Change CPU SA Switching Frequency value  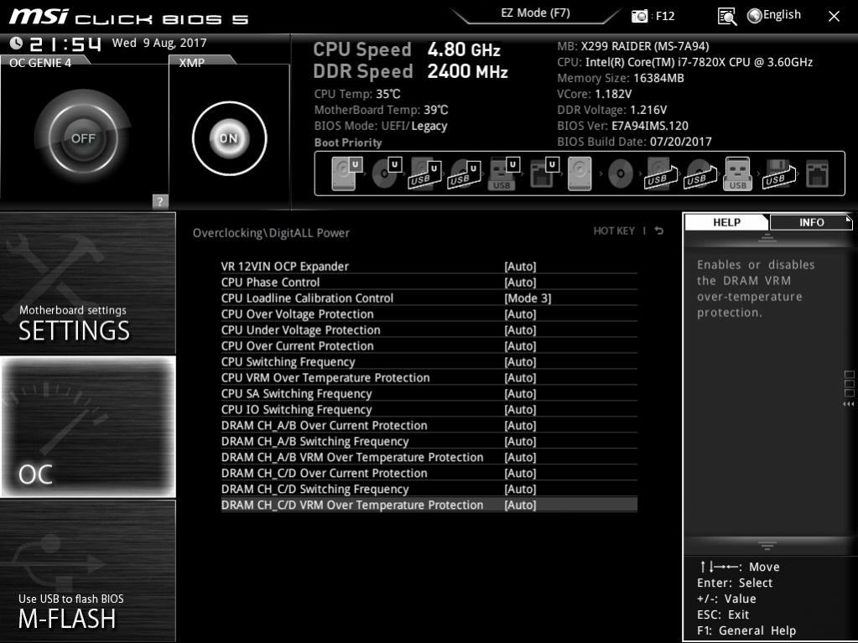520,393
